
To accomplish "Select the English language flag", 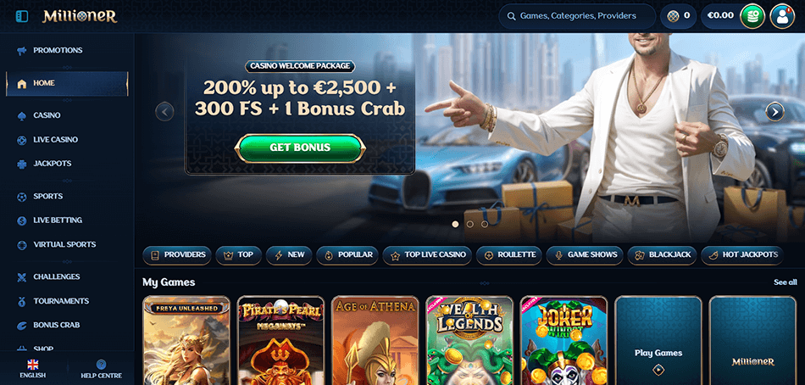I will tap(33, 365).
